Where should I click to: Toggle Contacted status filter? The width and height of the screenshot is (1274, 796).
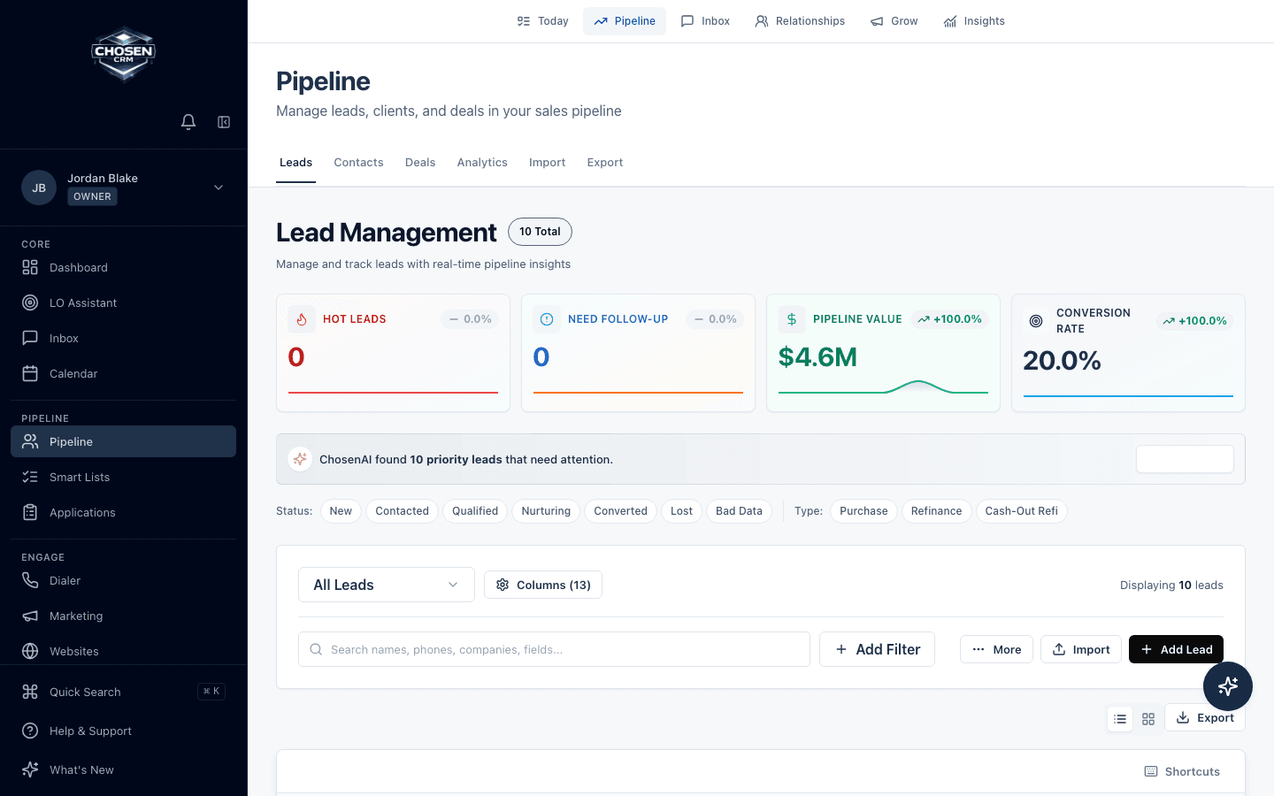pyautogui.click(x=402, y=511)
